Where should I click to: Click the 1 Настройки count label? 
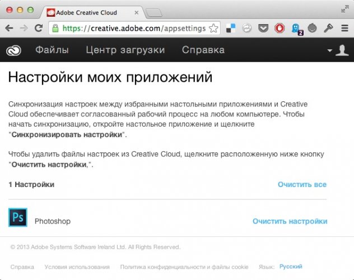pyautogui.click(x=31, y=185)
